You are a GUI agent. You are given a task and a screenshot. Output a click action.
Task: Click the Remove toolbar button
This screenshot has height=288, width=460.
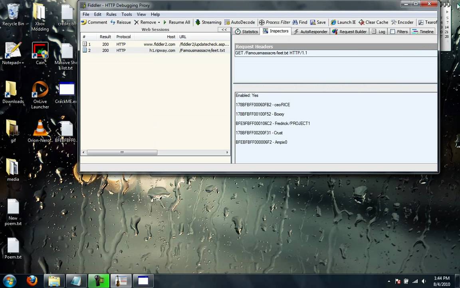click(145, 22)
